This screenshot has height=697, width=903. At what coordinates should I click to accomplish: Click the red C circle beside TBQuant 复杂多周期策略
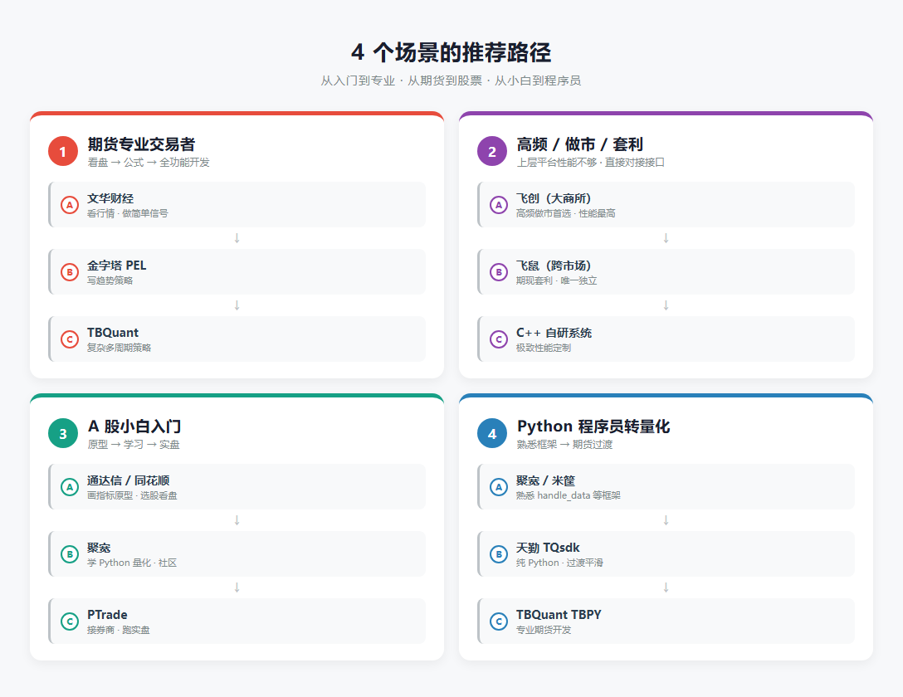point(70,339)
